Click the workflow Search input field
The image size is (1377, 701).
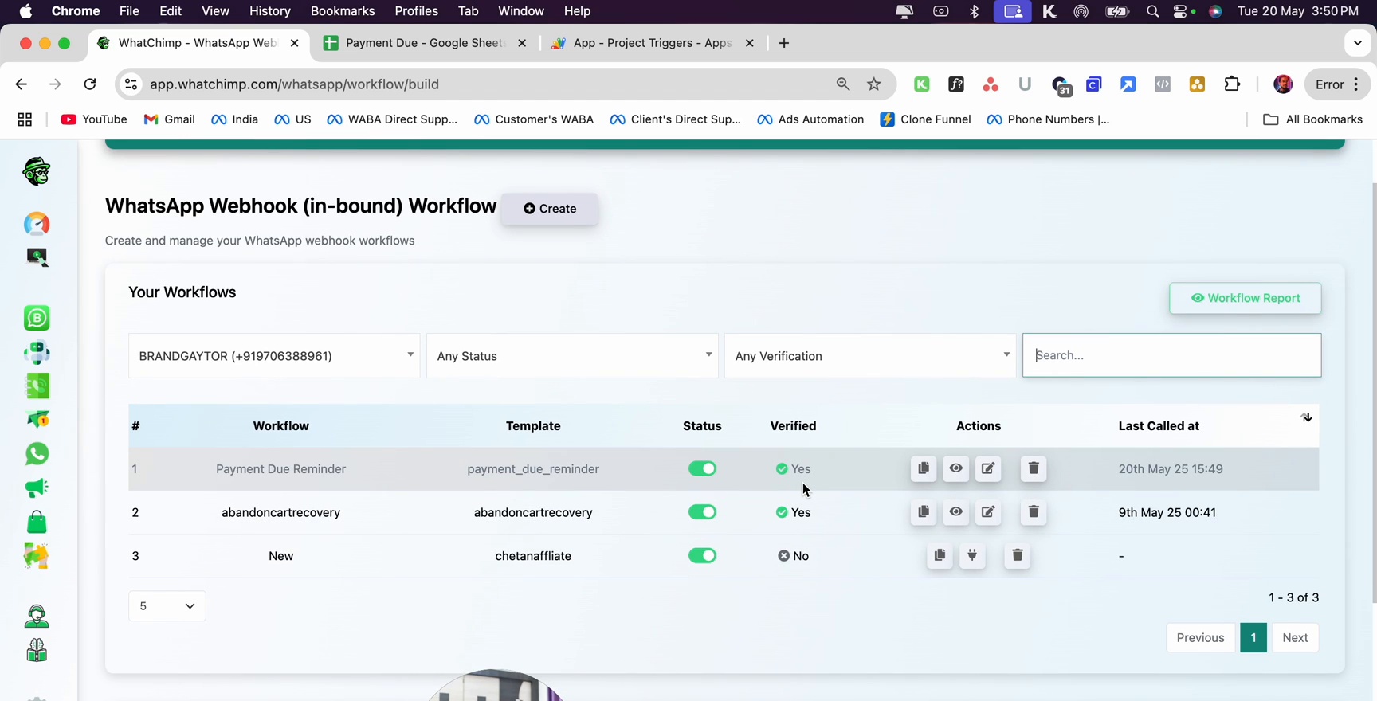click(x=1171, y=355)
